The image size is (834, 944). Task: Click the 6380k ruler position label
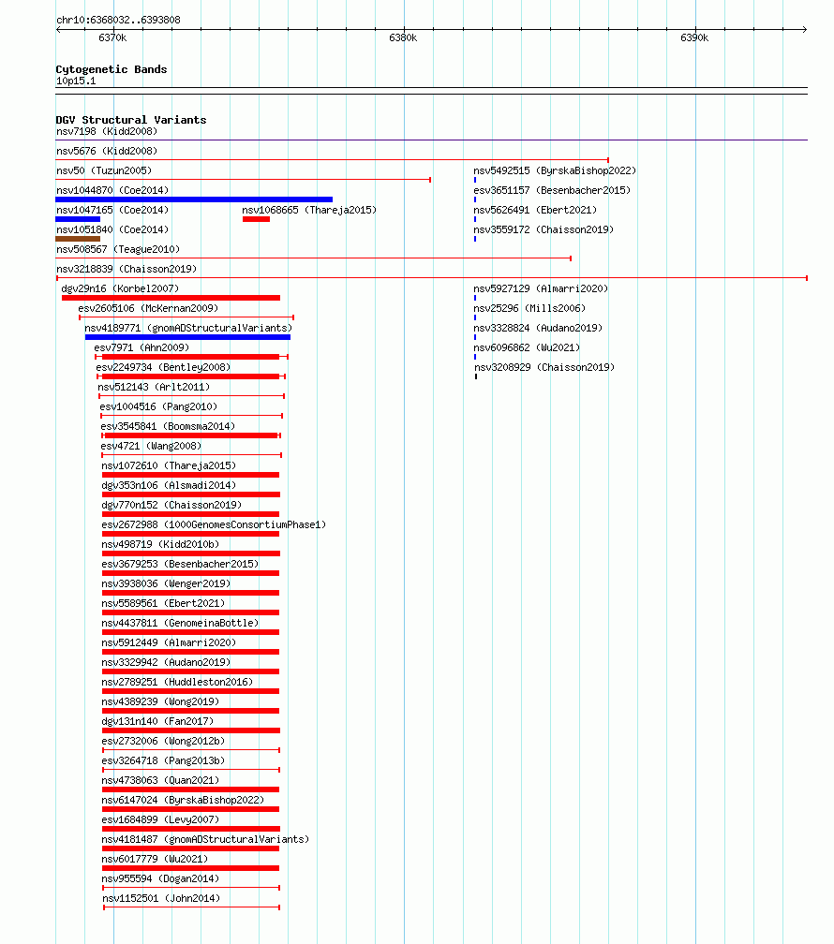(403, 37)
